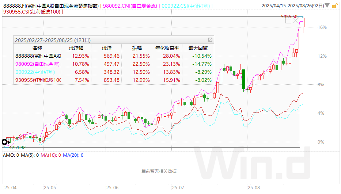Close the interval statistics table panel
Image resolution: width=341 pixels, height=194 pixels.
pos(210,40)
